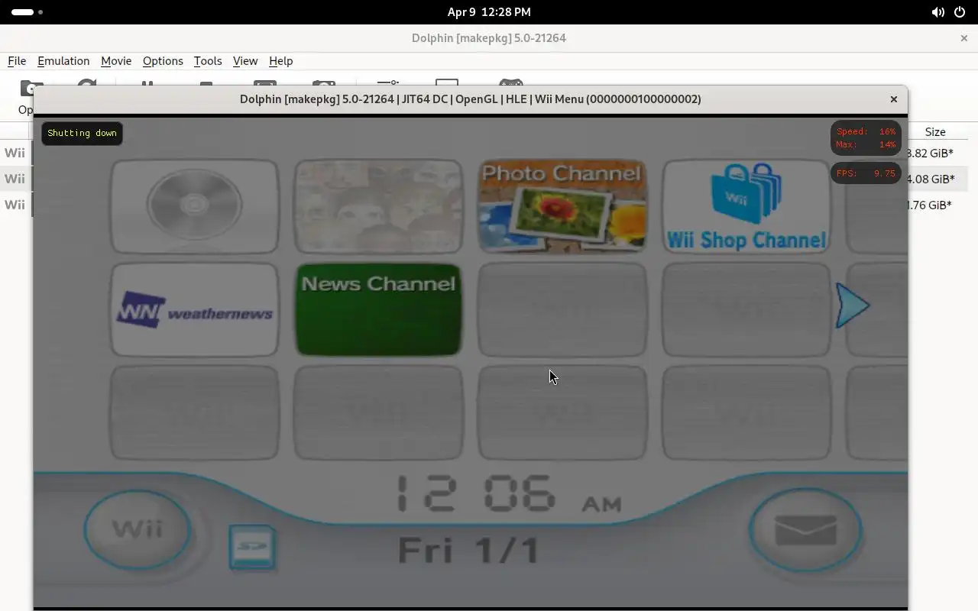This screenshot has width=978, height=611.
Task: Open the Movie menu
Action: [x=116, y=61]
